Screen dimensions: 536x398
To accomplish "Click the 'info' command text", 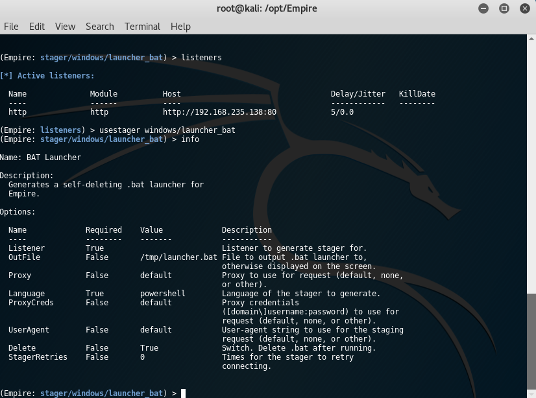I will coord(190,139).
